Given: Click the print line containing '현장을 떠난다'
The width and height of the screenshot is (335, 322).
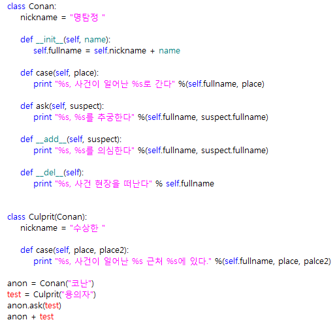Looking at the screenshot, I should [x=124, y=184].
